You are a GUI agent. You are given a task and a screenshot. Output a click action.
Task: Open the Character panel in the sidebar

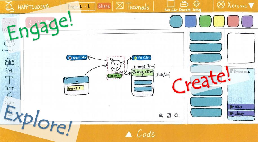tap(9, 45)
